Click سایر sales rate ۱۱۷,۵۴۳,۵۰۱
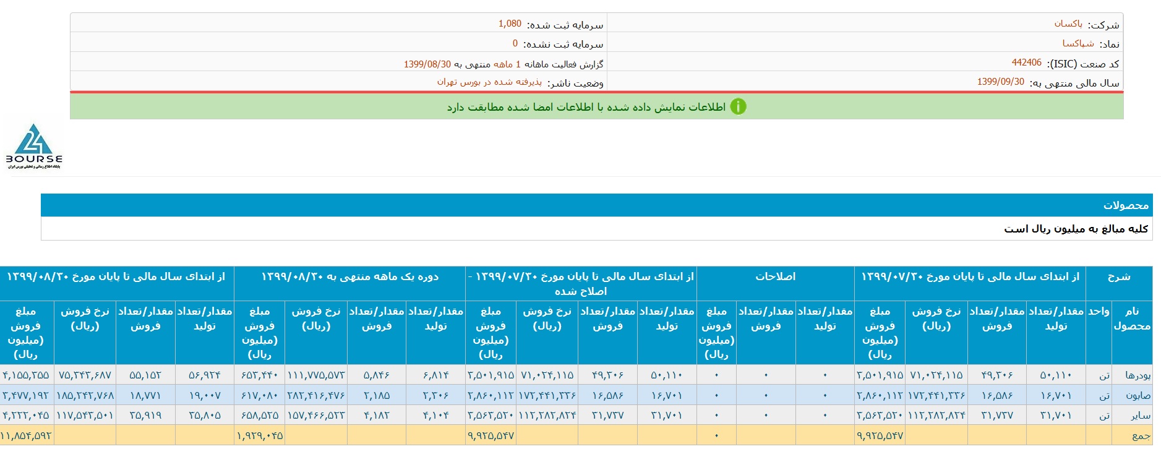This screenshot has height=457, width=1161. pos(85,415)
